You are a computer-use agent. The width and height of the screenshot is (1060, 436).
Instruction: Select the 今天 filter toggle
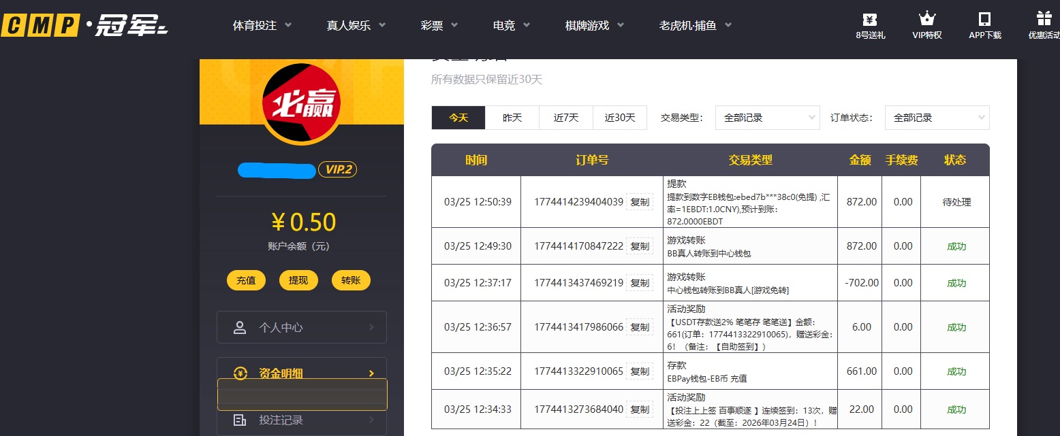point(458,117)
